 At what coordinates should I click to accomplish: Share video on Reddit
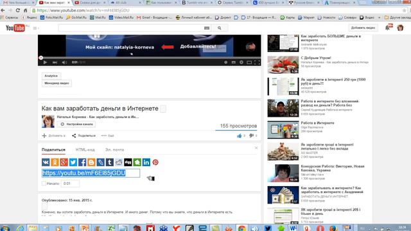point(119,162)
